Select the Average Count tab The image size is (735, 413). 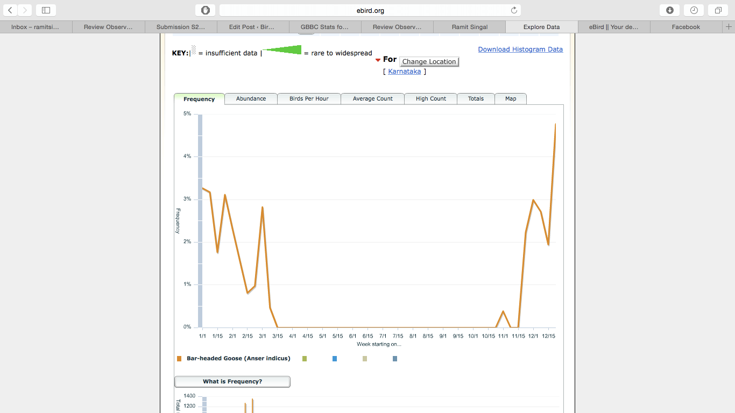(373, 98)
